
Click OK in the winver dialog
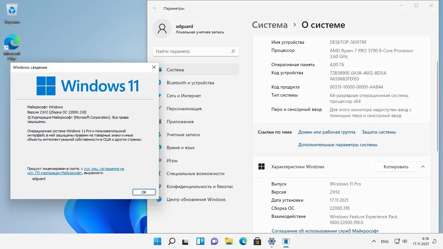click(144, 192)
